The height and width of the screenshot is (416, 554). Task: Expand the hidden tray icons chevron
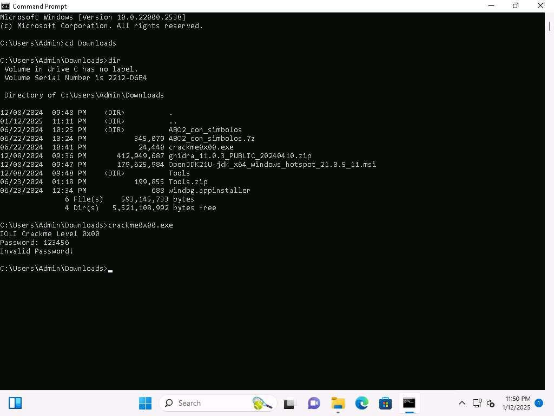(462, 403)
